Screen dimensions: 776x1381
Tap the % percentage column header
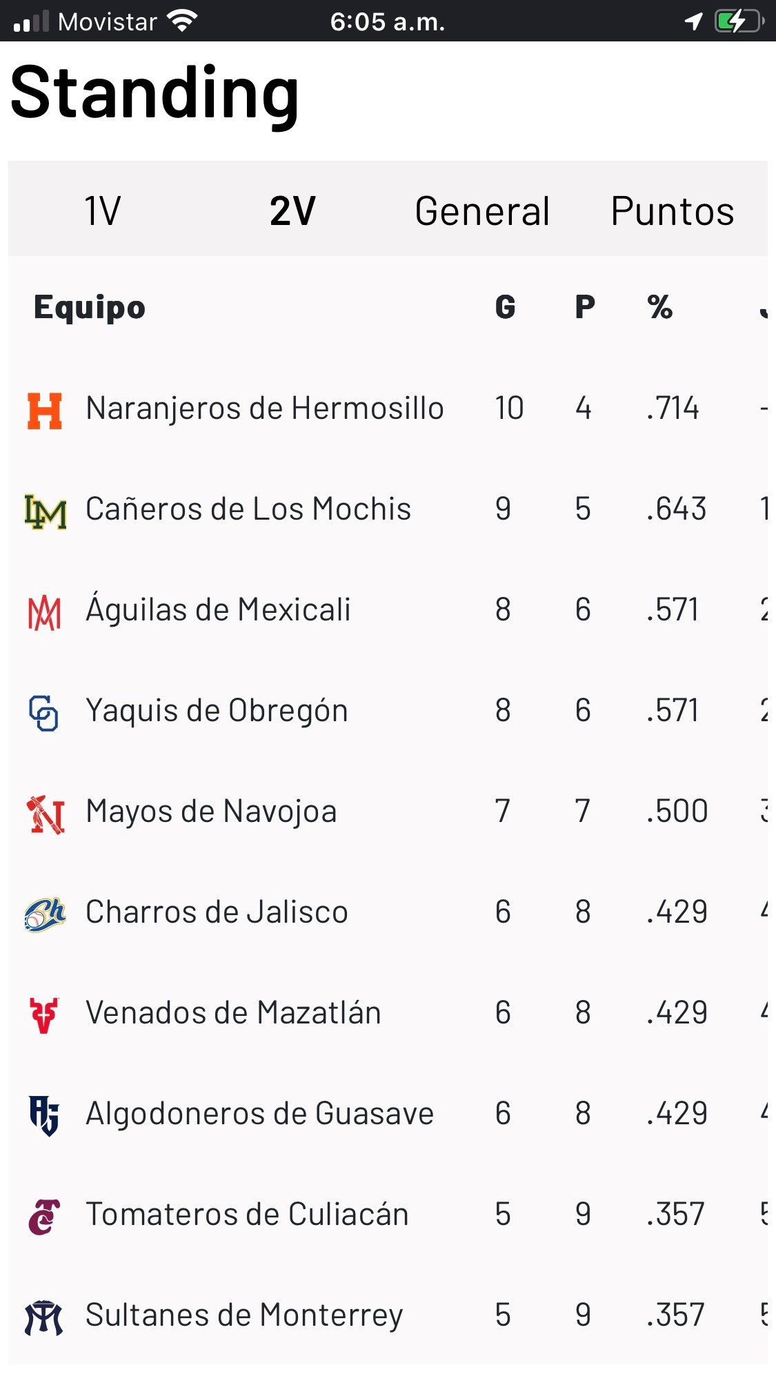point(659,307)
